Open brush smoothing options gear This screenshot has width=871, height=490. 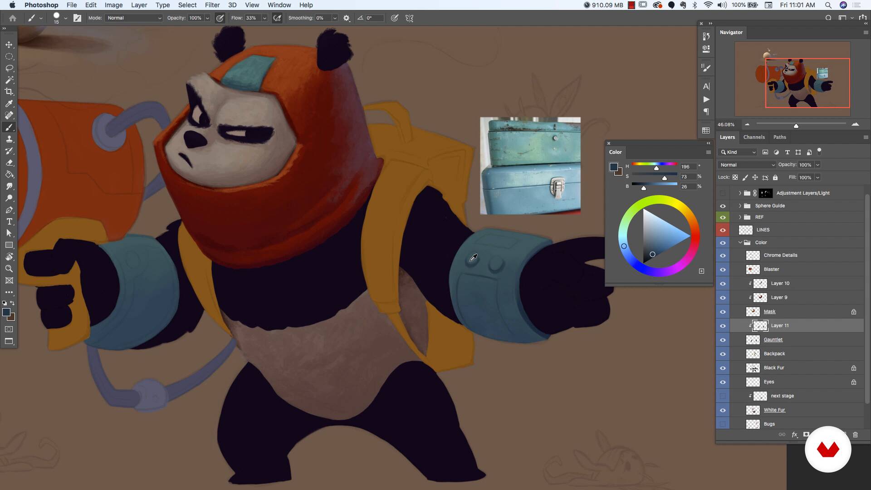tap(347, 18)
